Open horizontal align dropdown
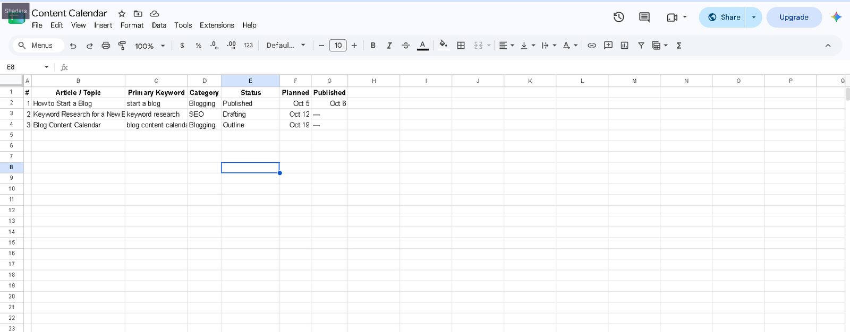 click(507, 46)
